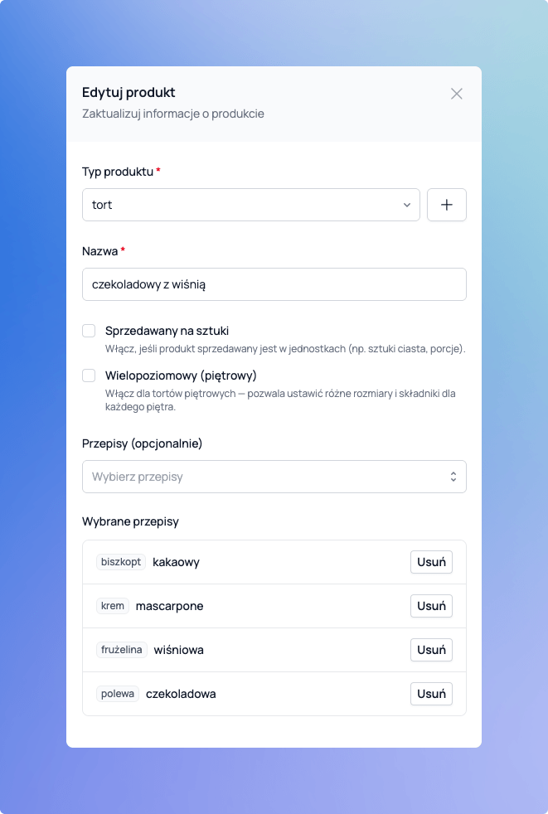This screenshot has width=548, height=814.
Task: Click the Wielopoziomowy (piętrowy) label text
Action: pos(181,376)
